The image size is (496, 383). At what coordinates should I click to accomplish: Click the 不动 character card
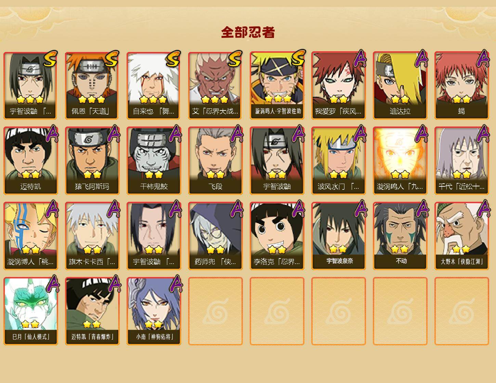[400, 236]
